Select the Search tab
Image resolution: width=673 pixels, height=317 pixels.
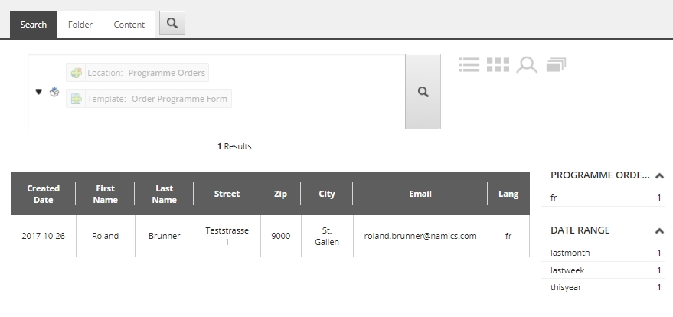34,25
